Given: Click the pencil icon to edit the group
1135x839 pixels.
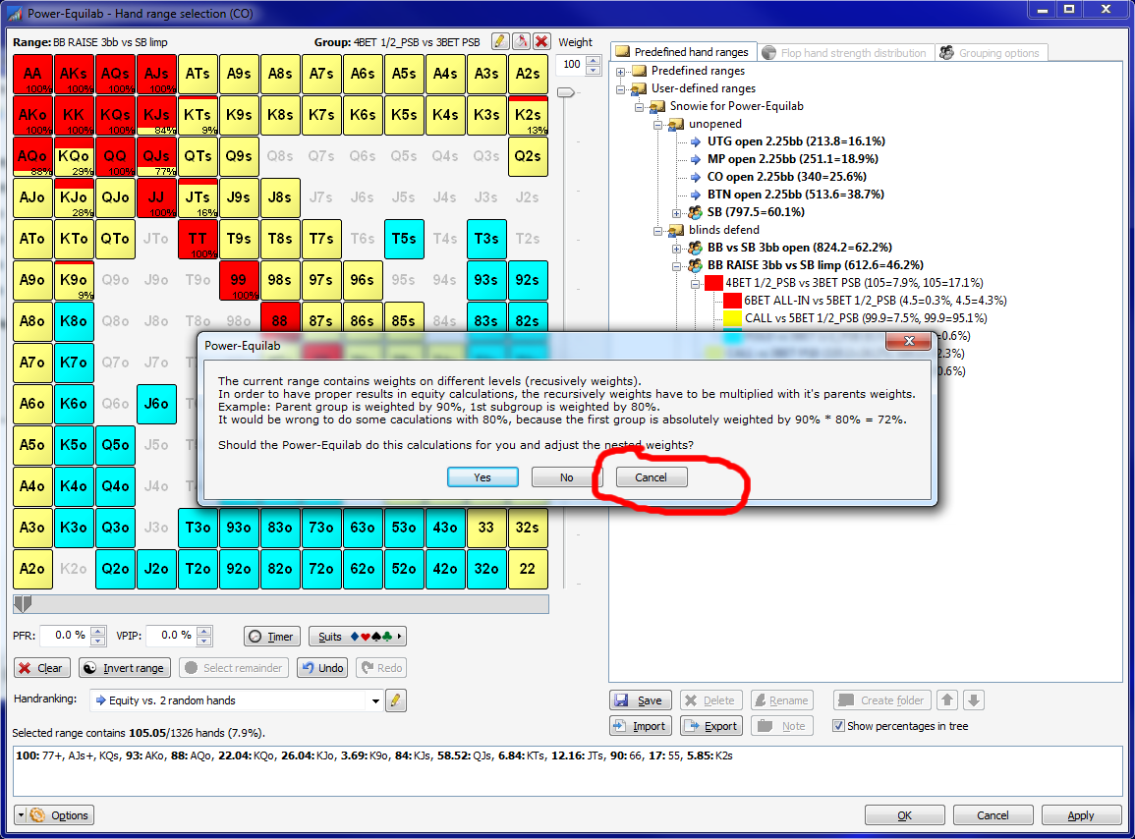Looking at the screenshot, I should [499, 42].
